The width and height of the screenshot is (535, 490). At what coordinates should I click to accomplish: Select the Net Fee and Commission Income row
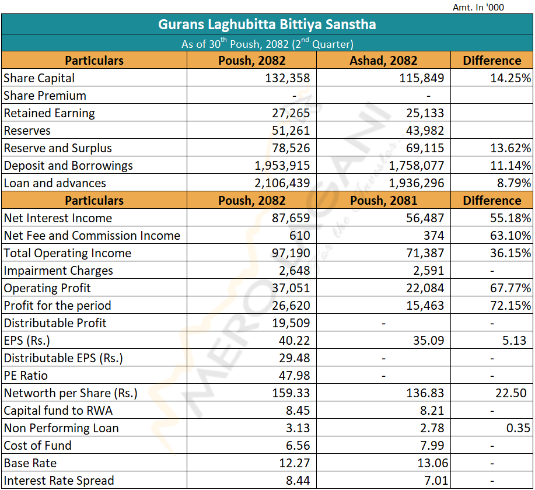(92, 236)
